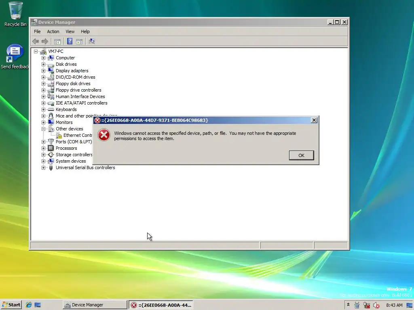Expand the Floppy drive controllers node
Image resolution: width=414 pixels, height=310 pixels.
(x=43, y=90)
